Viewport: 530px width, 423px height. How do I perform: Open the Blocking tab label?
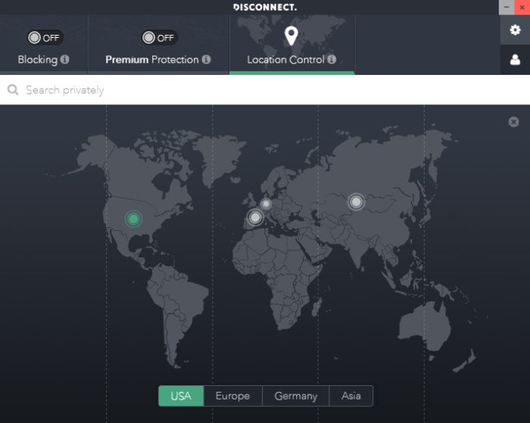[x=38, y=60]
